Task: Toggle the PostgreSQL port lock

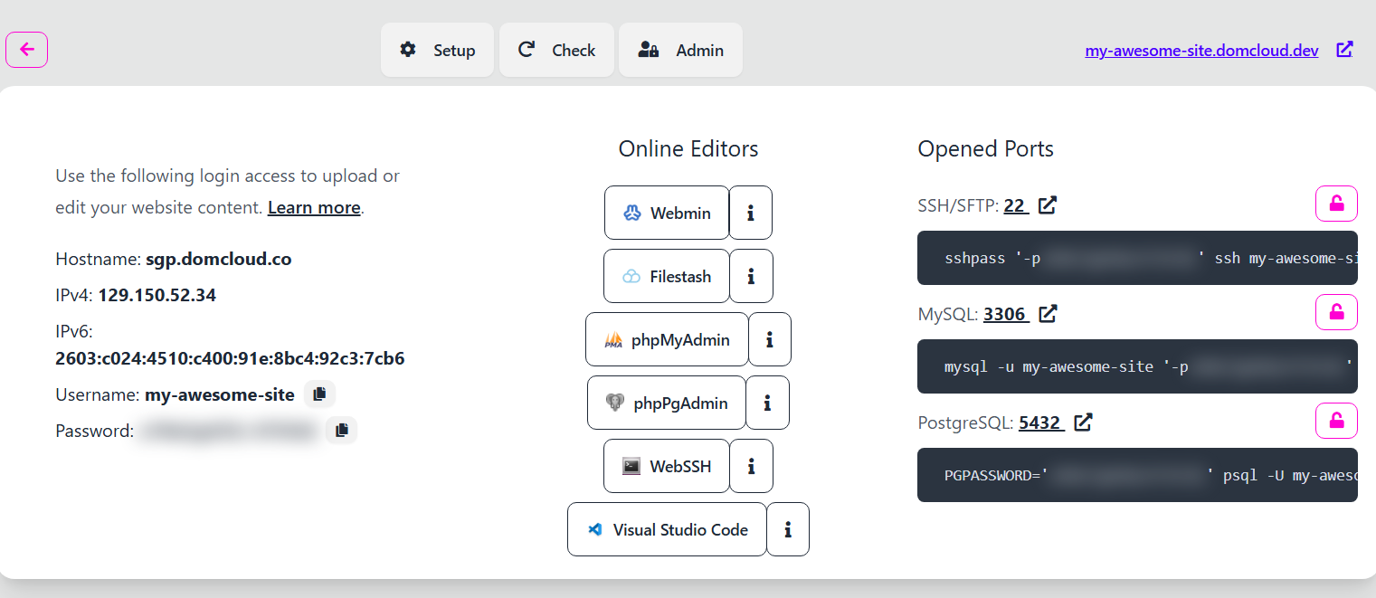Action: click(1335, 421)
